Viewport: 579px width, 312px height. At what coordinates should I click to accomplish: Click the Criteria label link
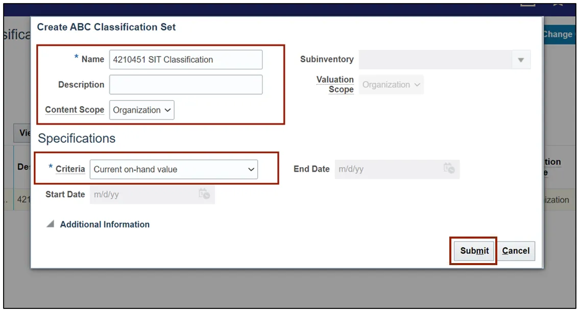click(x=70, y=169)
